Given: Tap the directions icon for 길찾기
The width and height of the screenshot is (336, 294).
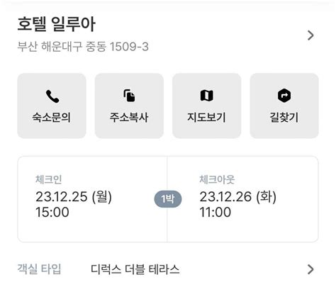Looking at the screenshot, I should [x=284, y=96].
